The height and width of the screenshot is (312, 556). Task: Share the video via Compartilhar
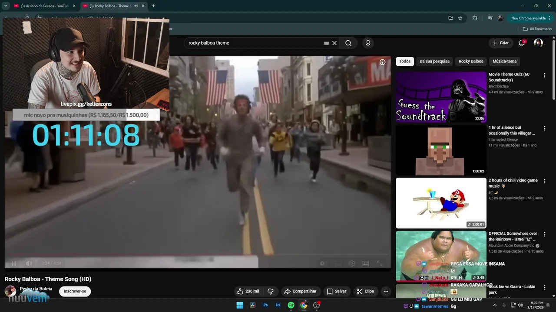(300, 291)
